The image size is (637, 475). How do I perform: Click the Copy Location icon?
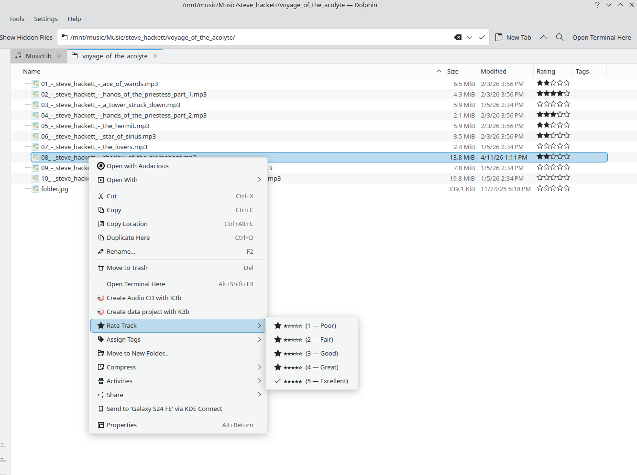click(101, 224)
